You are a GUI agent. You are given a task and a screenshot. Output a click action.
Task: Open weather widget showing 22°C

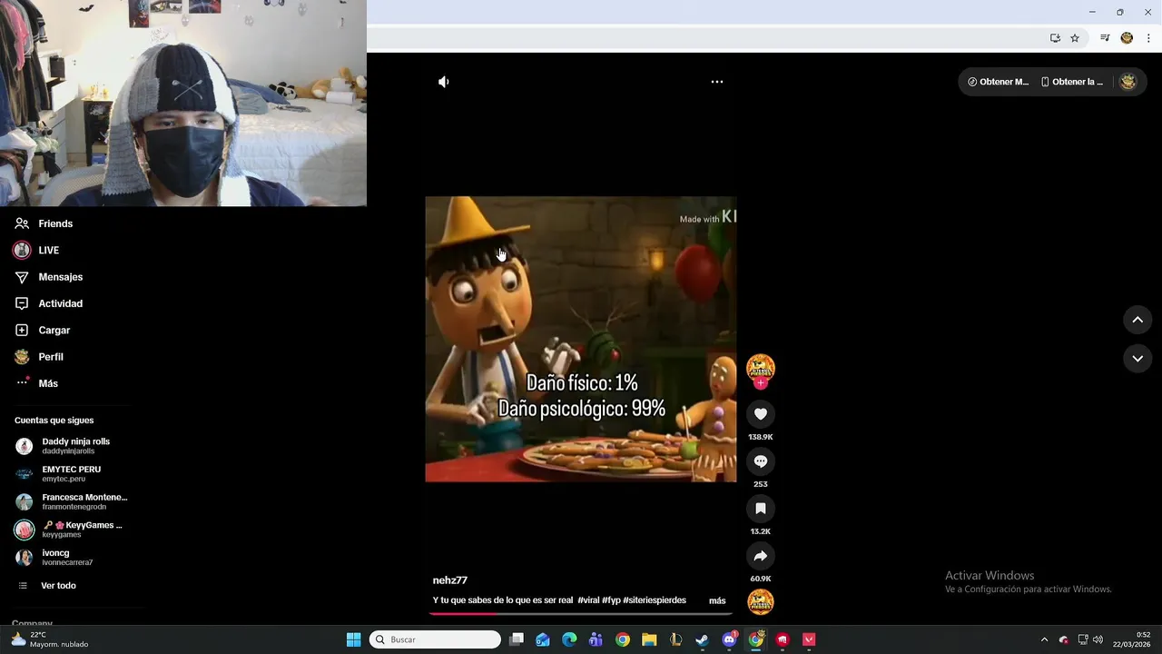tap(50, 639)
